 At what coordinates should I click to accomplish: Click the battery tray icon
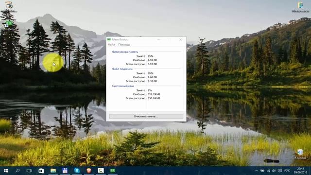pos(262,171)
